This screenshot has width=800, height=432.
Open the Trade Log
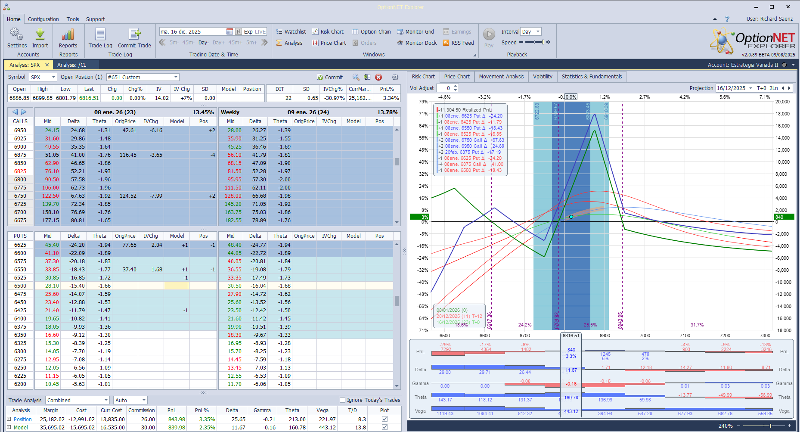(x=100, y=35)
